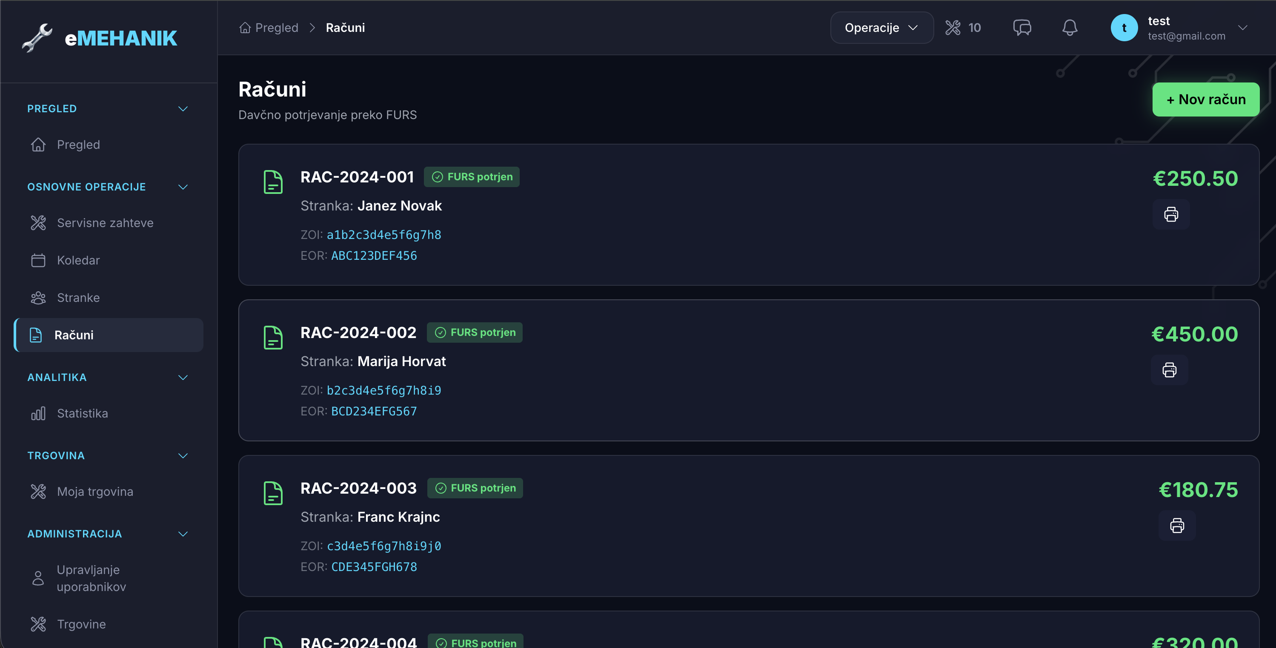1276x648 pixels.
Task: Click the tools icon showing 10
Action: pos(962,28)
